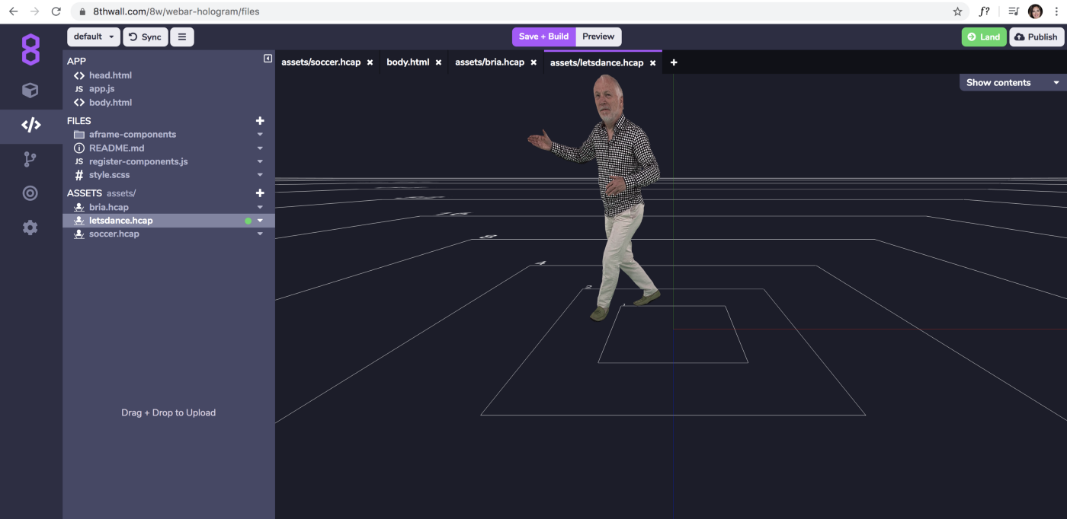
Task: Click the 8th Wall logo icon
Action: (30, 49)
